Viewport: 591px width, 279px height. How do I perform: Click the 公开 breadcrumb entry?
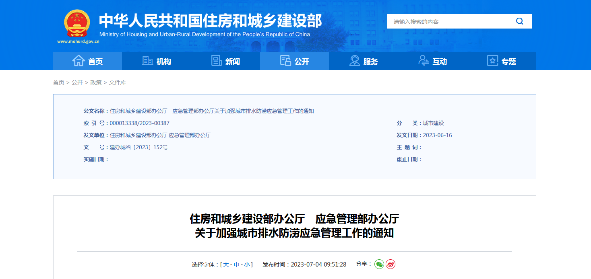tap(76, 82)
